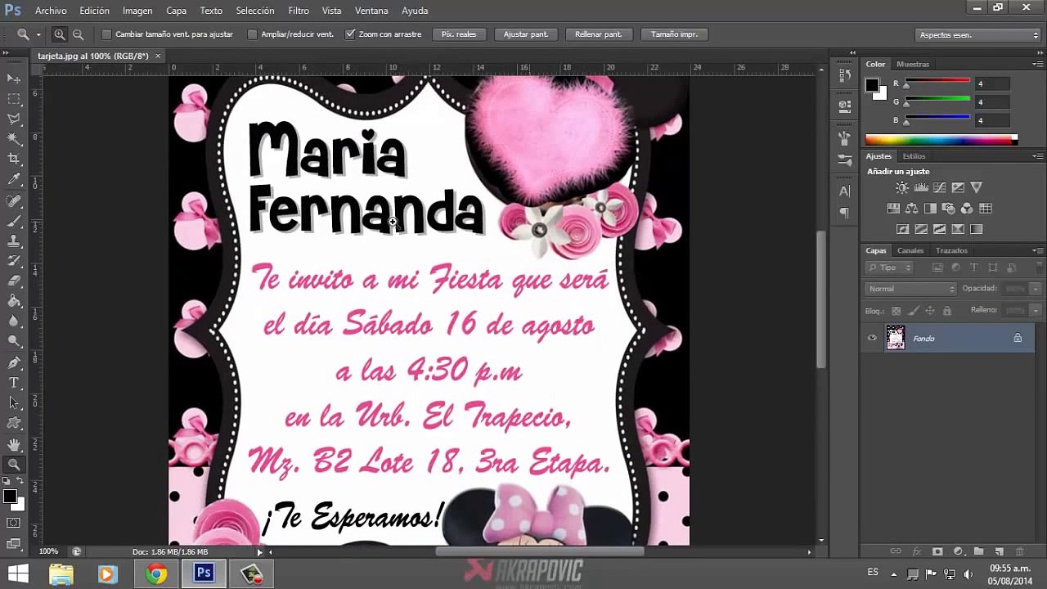This screenshot has height=589, width=1047.
Task: Add a Curves adjustment
Action: point(939,188)
